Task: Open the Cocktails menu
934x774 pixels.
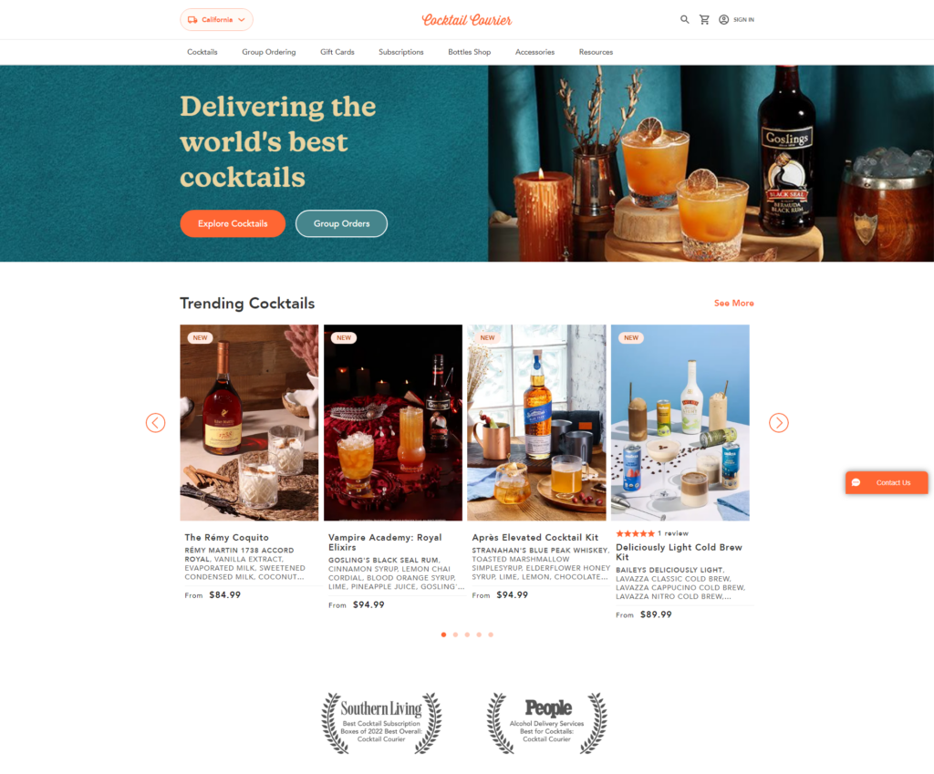Action: coord(202,52)
